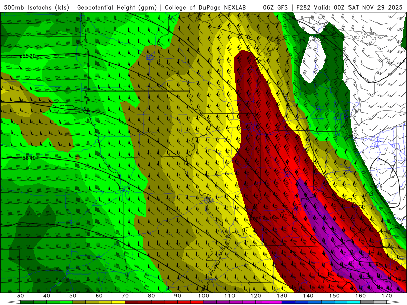Click the 60 label on color scale
Screen dimensions: 407x305
[x=99, y=296]
